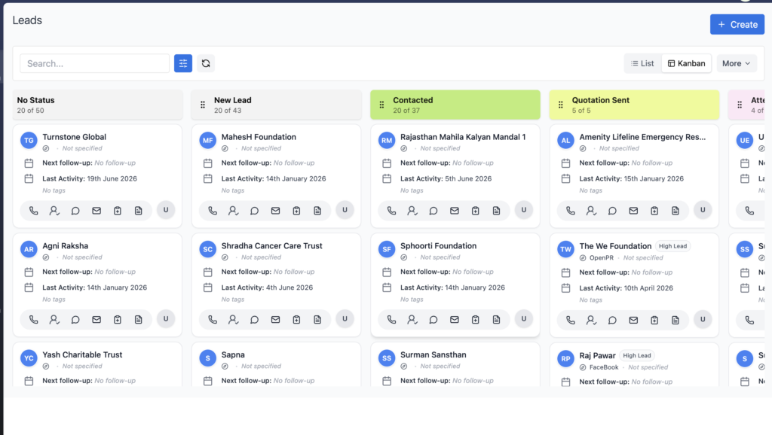Screen dimensions: 772x435
Task: Call The We Foundation via phone icon
Action: [x=570, y=320]
